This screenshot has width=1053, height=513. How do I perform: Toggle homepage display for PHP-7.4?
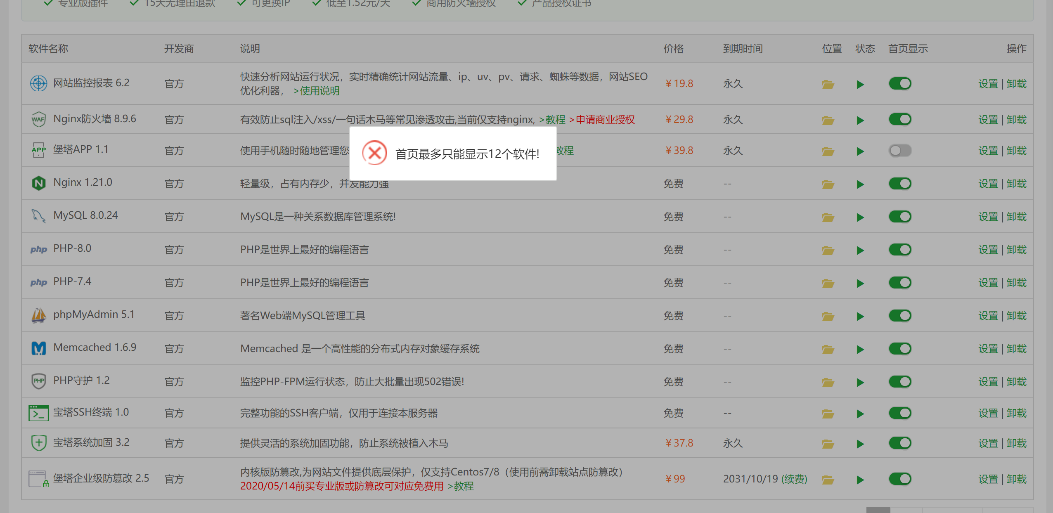[x=900, y=283]
